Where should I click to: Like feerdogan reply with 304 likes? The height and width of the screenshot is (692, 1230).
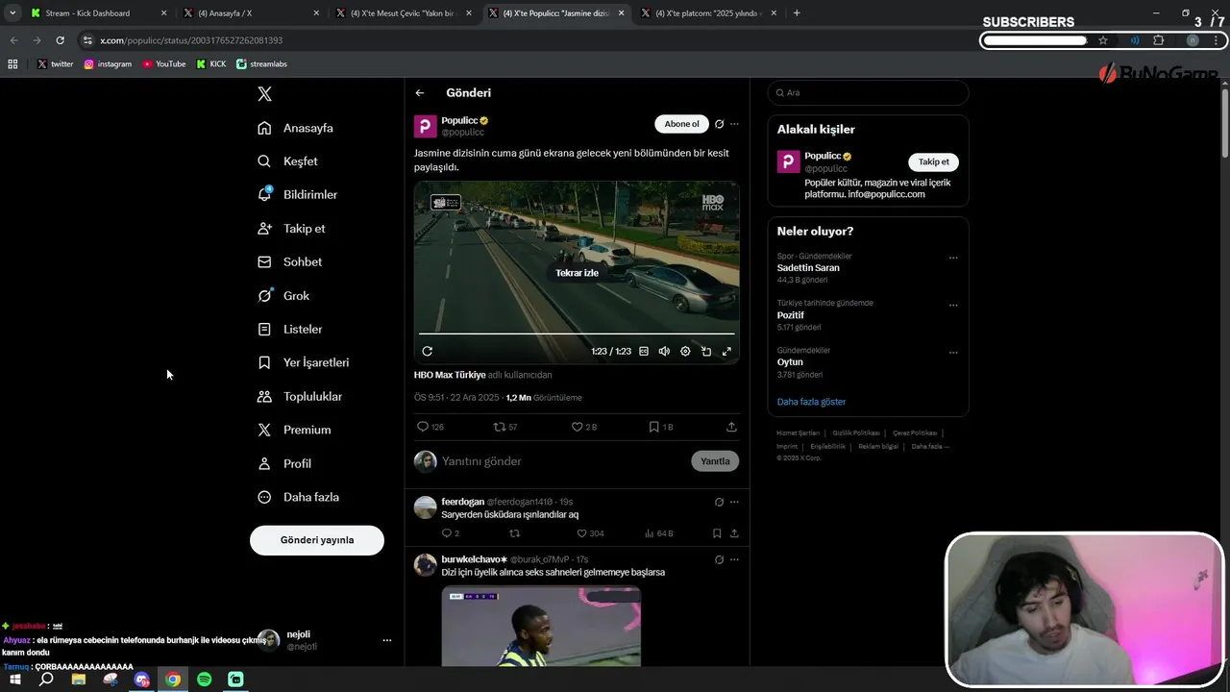(x=590, y=533)
